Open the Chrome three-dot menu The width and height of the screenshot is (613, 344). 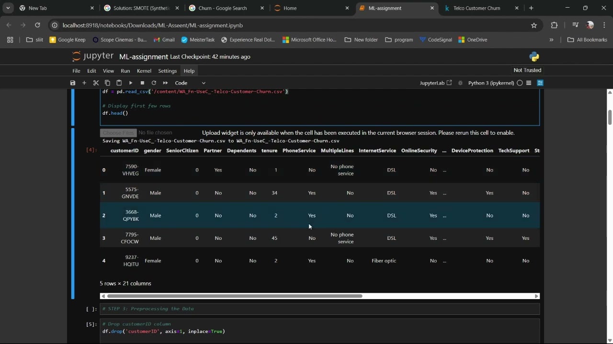[x=604, y=25]
